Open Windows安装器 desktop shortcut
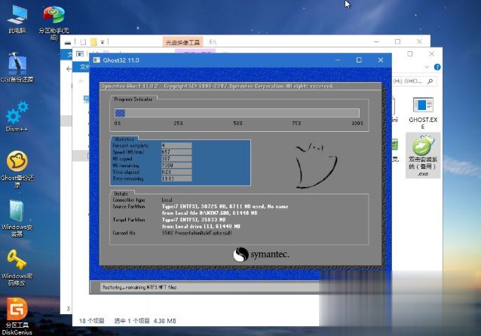481x336 pixels. [x=17, y=218]
